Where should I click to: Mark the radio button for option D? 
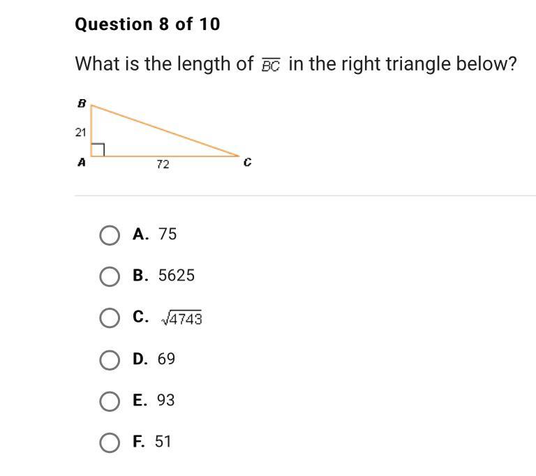(x=110, y=359)
